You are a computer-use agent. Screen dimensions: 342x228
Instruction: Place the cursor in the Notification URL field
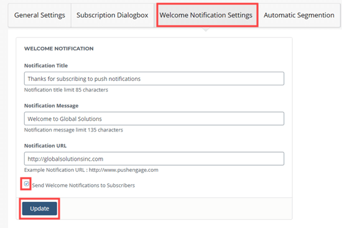(154, 158)
